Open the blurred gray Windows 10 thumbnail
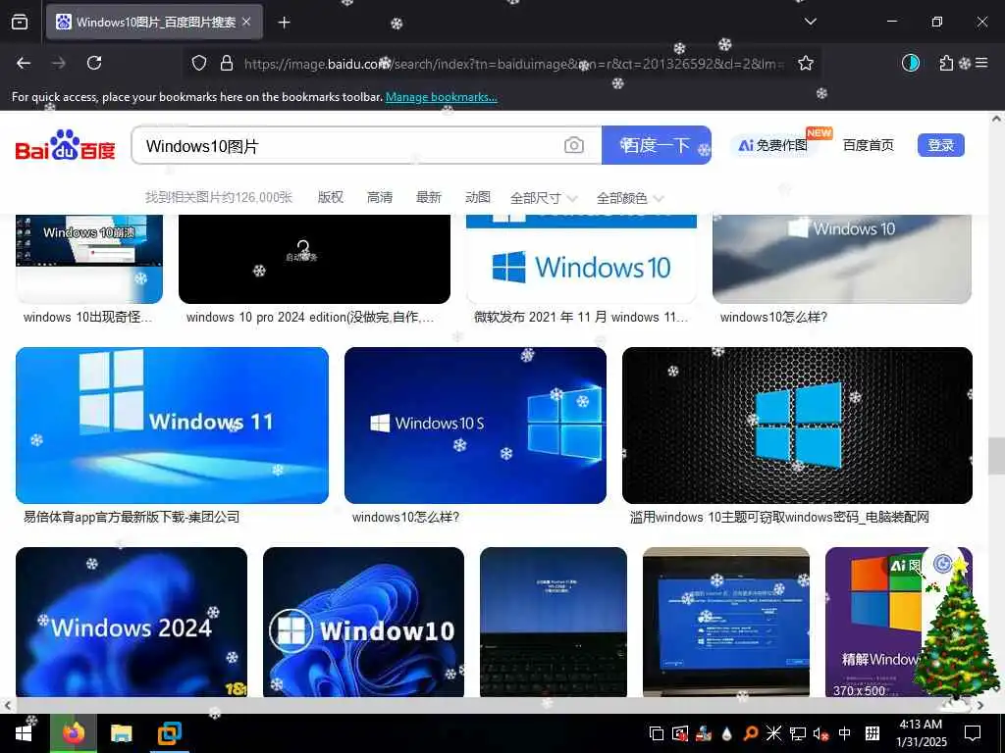This screenshot has width=1005, height=753. (841, 259)
